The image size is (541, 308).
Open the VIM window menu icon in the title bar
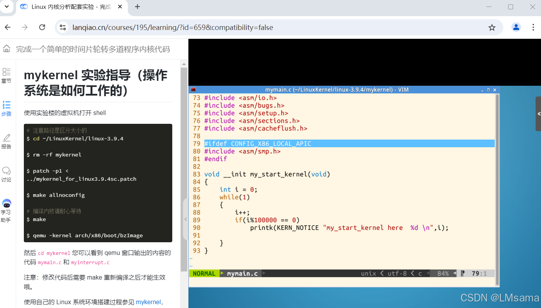193,90
